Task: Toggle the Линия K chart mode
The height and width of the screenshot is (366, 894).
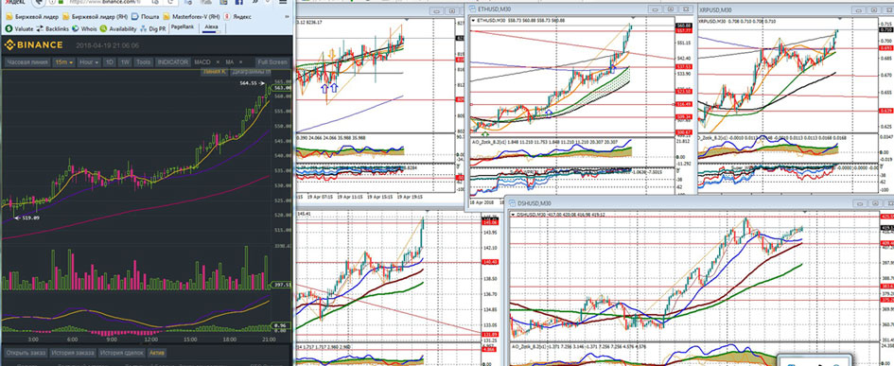Action: tap(215, 73)
